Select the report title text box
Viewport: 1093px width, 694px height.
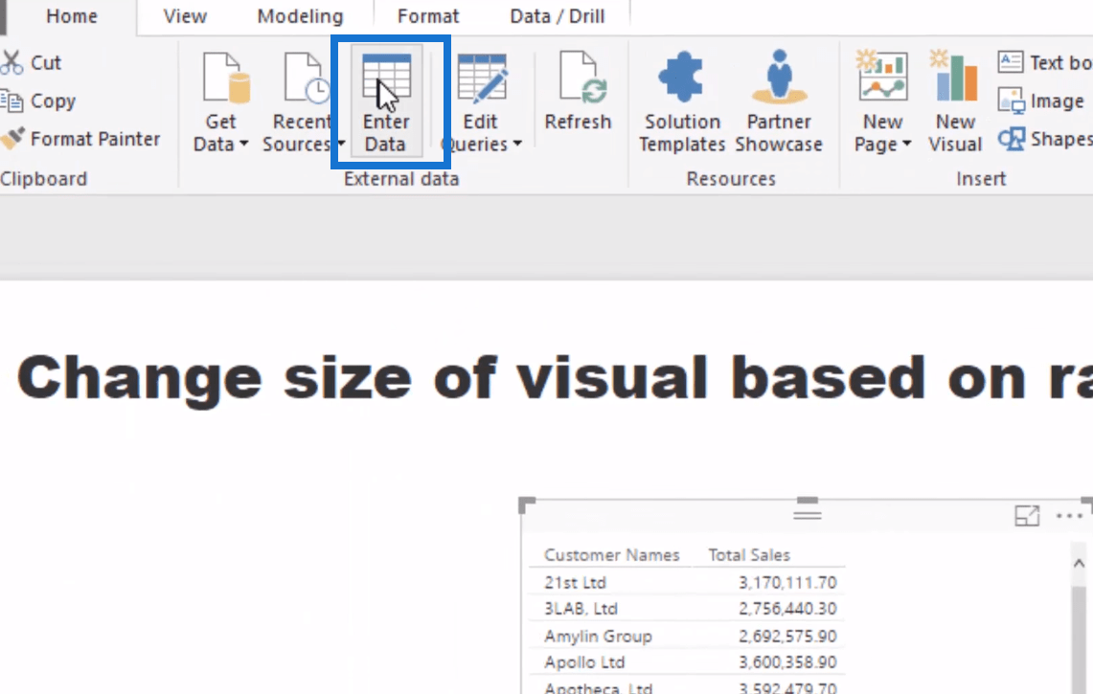coord(555,378)
